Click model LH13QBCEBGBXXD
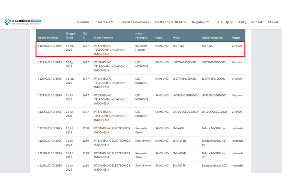This screenshot has height=188, width=282. (185, 112)
